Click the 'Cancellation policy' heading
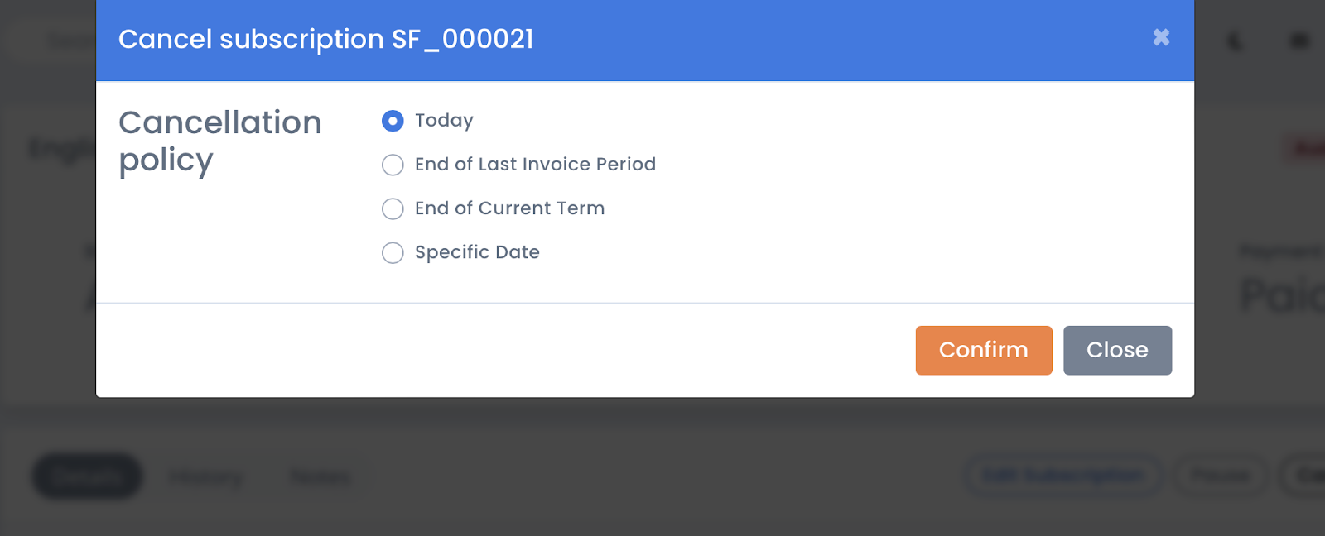 [220, 141]
